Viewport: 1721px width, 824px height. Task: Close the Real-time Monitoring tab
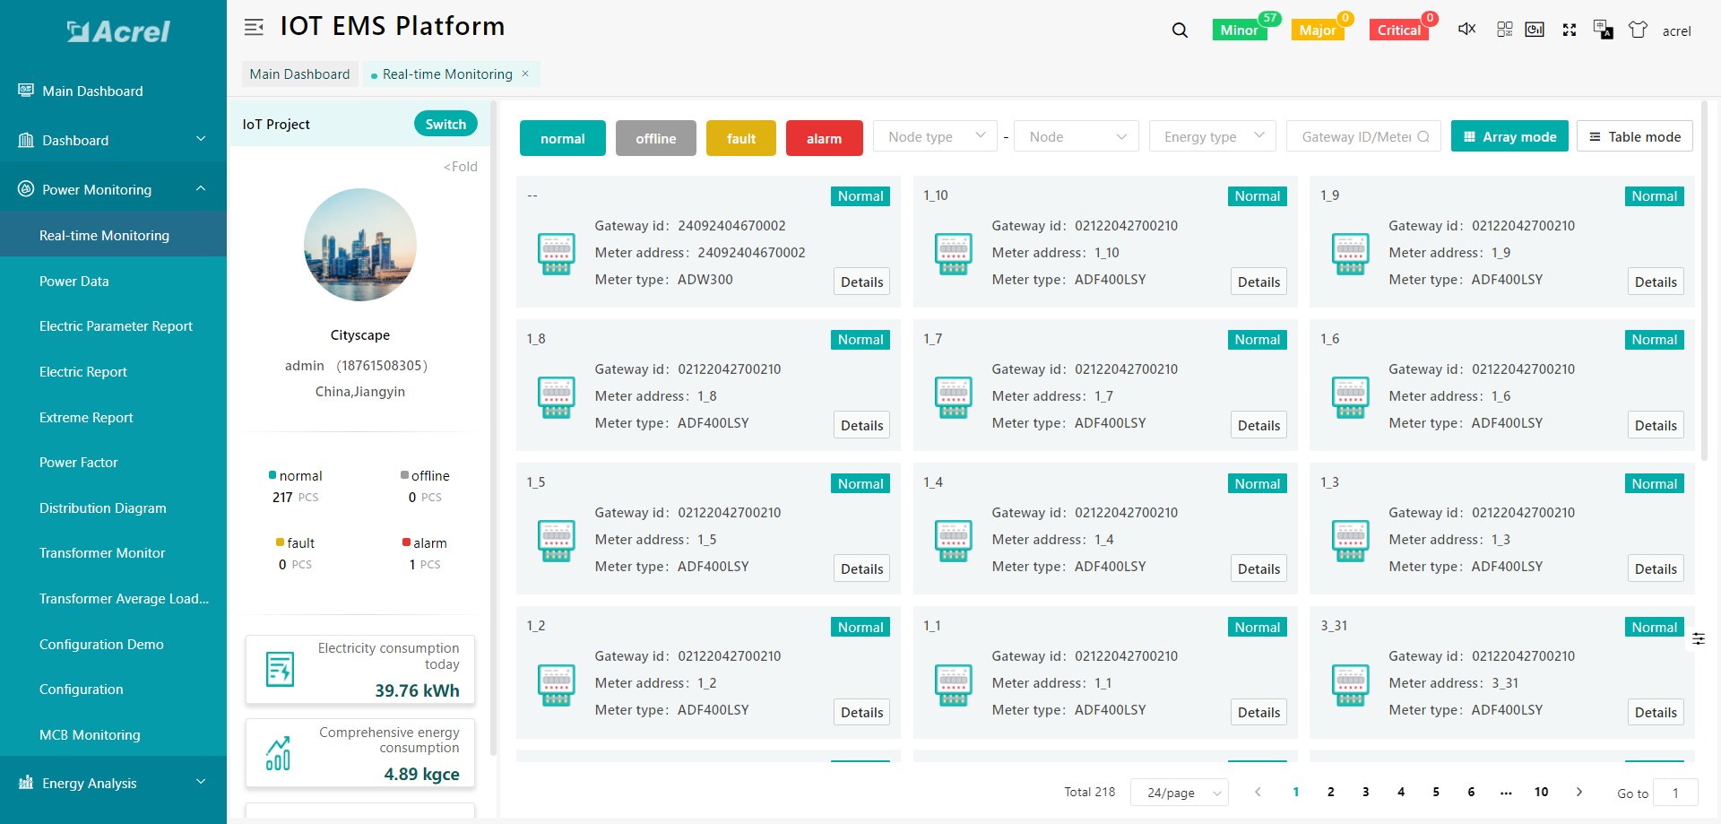point(525,74)
